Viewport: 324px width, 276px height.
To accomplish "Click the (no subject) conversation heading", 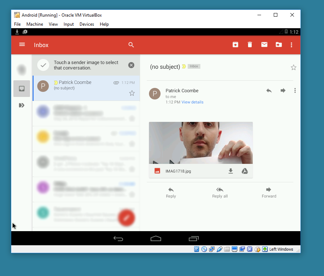I will click(x=165, y=67).
